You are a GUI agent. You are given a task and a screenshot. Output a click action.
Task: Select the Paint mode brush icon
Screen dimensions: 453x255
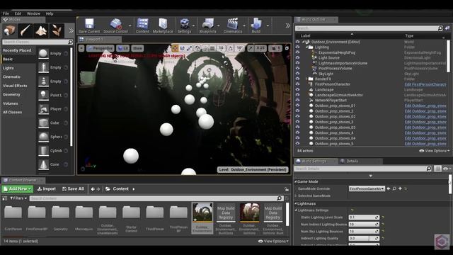click(25, 30)
